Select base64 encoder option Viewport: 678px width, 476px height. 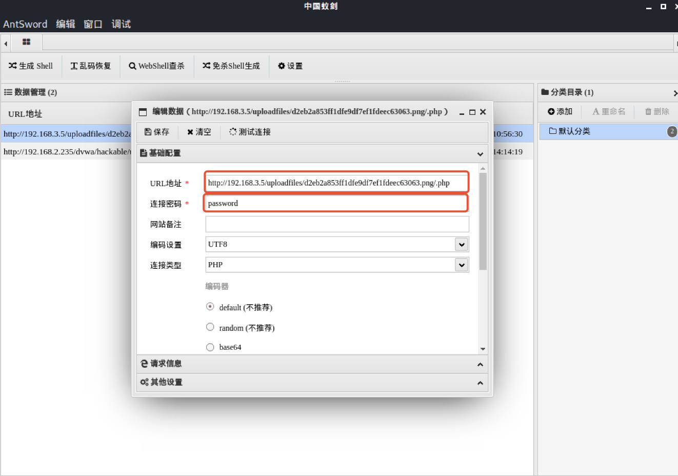click(210, 347)
